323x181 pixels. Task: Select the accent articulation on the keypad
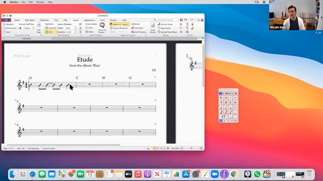(x=226, y=98)
